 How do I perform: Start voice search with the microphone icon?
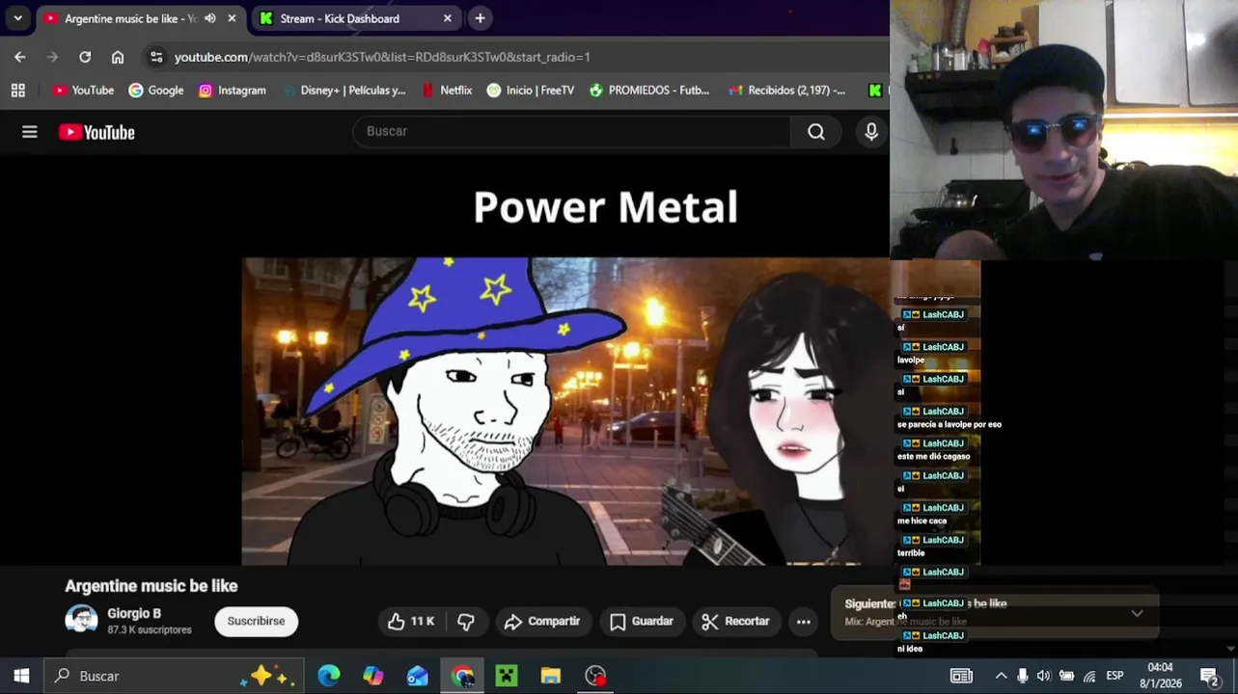pyautogui.click(x=871, y=132)
